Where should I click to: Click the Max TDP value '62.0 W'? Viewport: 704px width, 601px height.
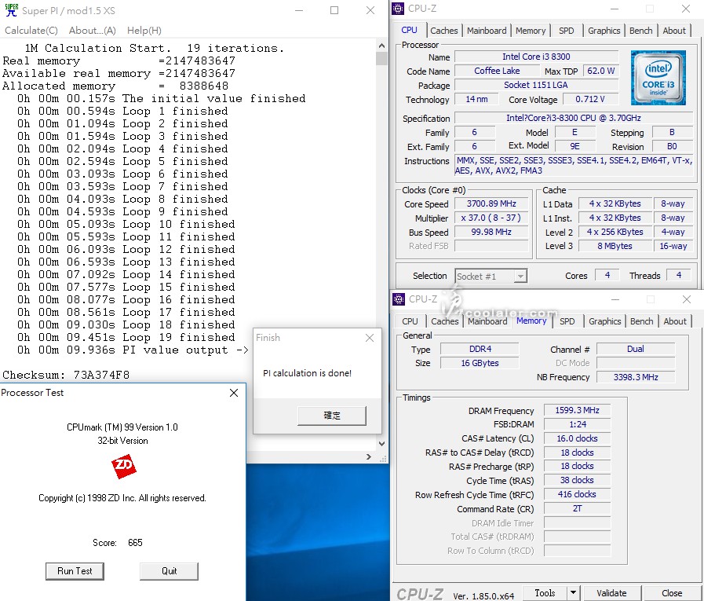(600, 71)
